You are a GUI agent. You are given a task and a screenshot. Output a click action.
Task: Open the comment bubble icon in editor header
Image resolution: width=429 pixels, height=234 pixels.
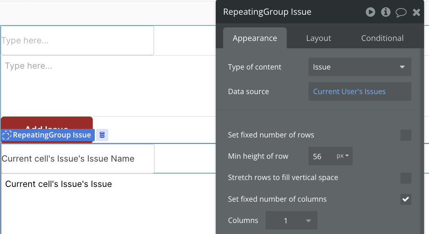click(x=401, y=12)
